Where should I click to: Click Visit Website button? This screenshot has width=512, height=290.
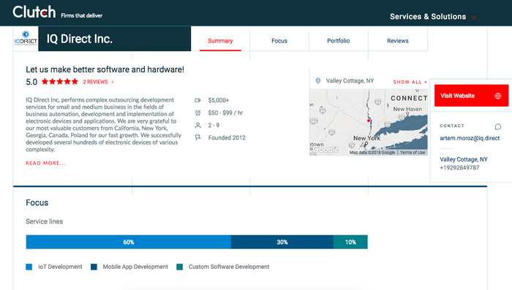(x=471, y=96)
